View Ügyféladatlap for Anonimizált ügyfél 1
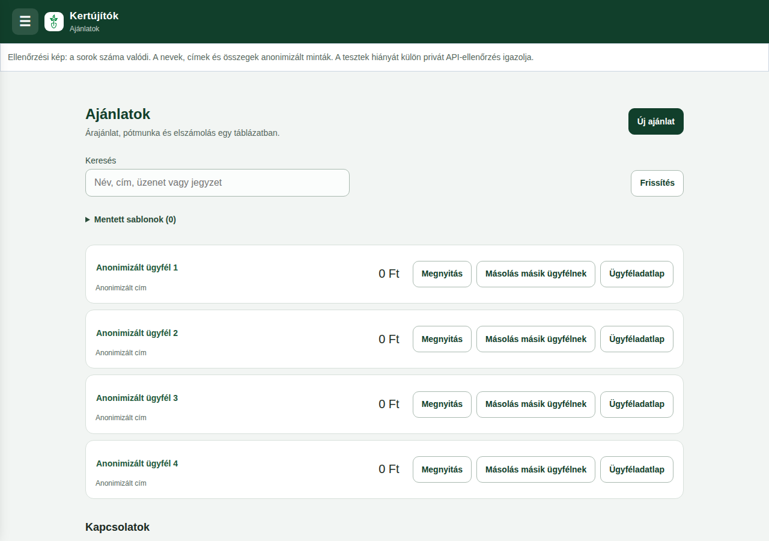This screenshot has height=541, width=769. point(637,274)
